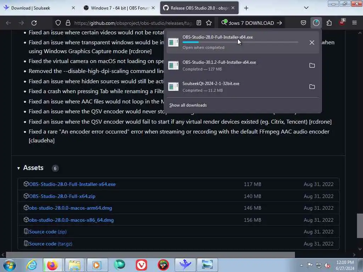Image resolution: width=363 pixels, height=272 pixels.
Task: Switch to the Windows 7 OBS Forum tab
Action: 120,8
